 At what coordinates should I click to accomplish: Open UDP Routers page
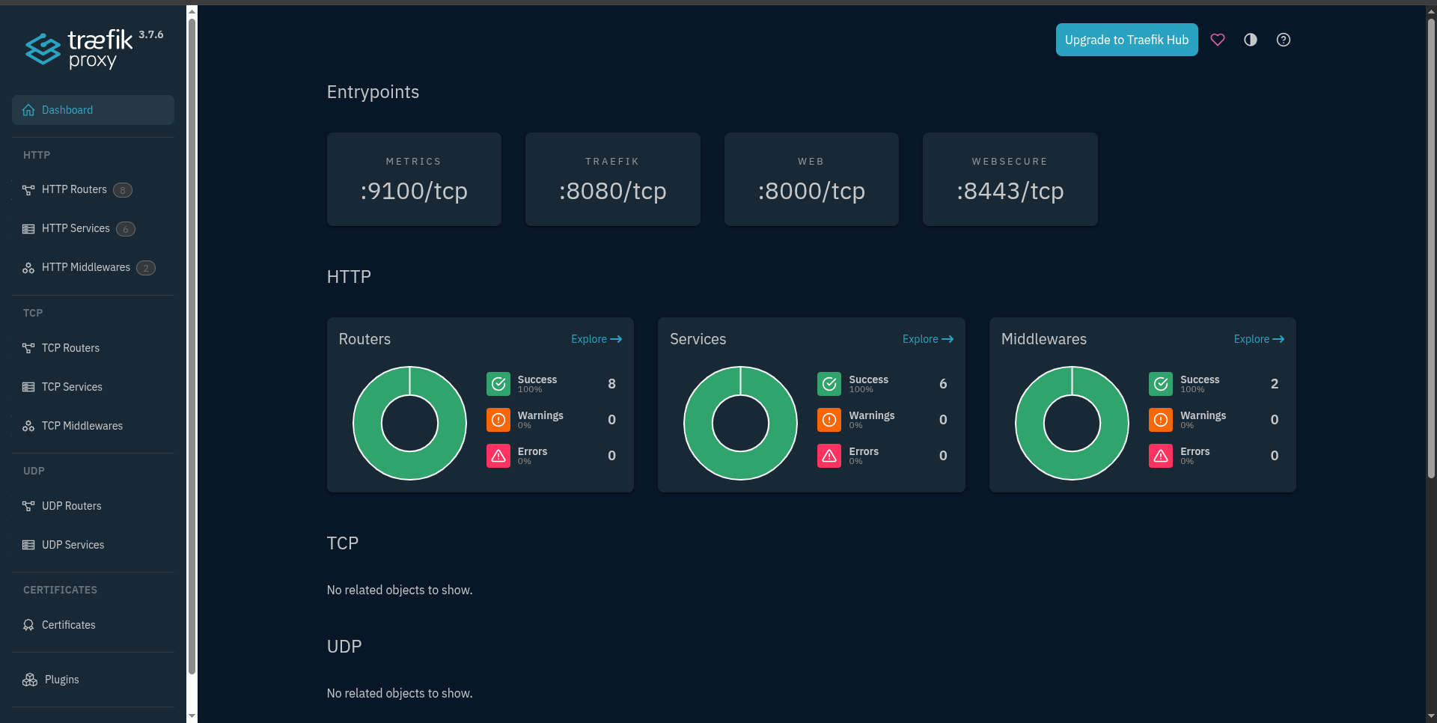pyautogui.click(x=93, y=506)
